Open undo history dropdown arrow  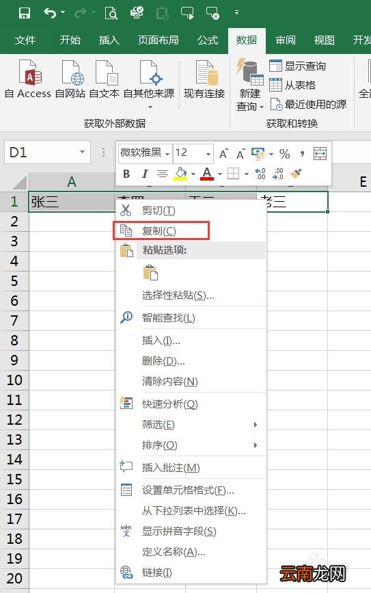click(x=63, y=12)
